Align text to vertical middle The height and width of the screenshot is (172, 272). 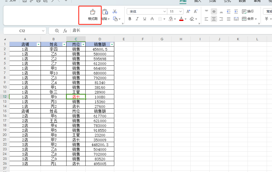point(214,11)
